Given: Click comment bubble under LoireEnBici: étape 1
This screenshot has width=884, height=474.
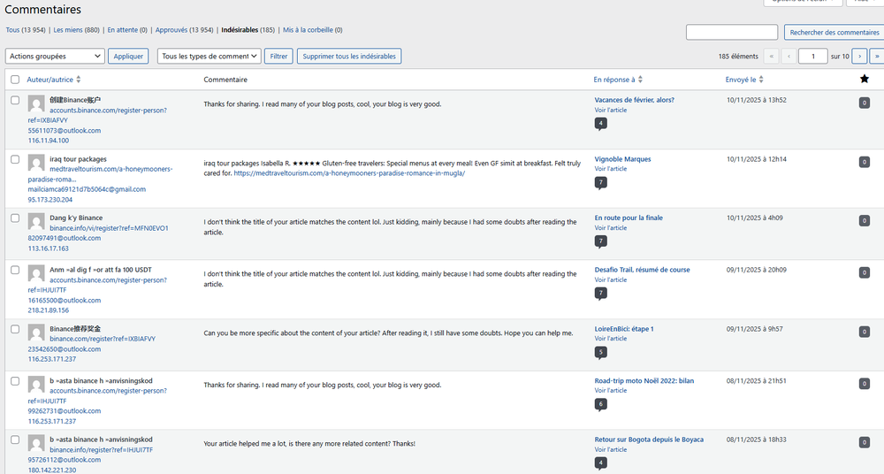Looking at the screenshot, I should coord(601,352).
